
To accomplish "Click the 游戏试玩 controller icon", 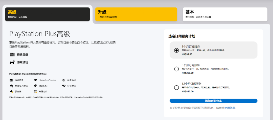I will [12, 62].
